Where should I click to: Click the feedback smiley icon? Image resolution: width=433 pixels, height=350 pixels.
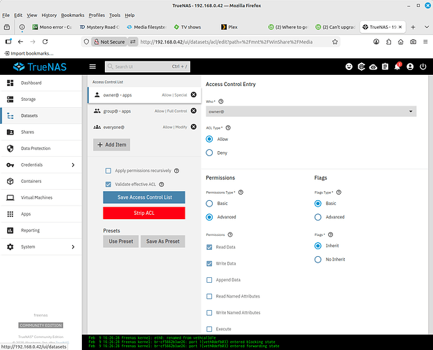pyautogui.click(x=349, y=66)
